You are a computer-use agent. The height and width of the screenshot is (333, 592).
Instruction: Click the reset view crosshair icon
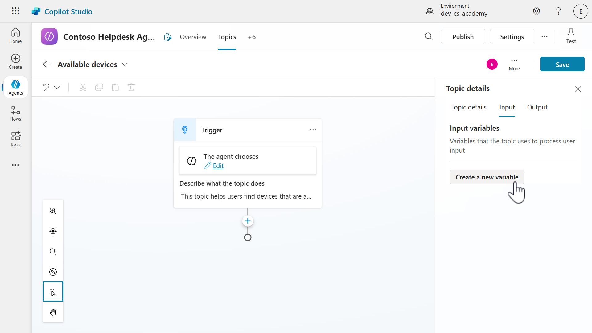[x=53, y=231]
